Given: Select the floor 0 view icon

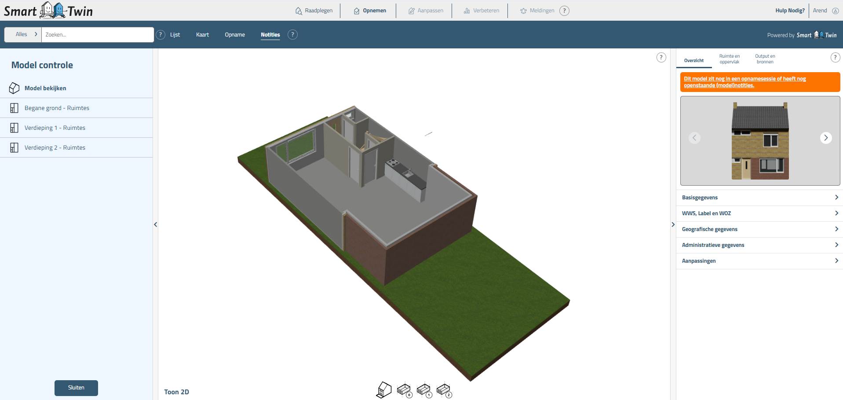Looking at the screenshot, I should 404,390.
